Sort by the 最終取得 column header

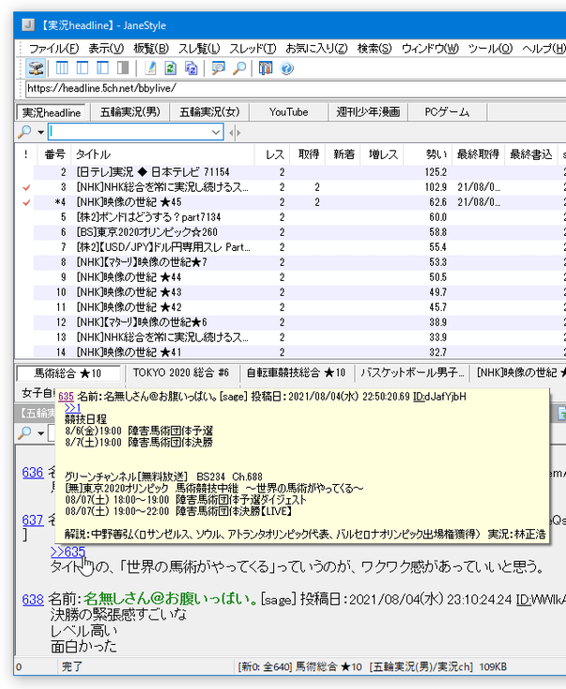coord(478,154)
